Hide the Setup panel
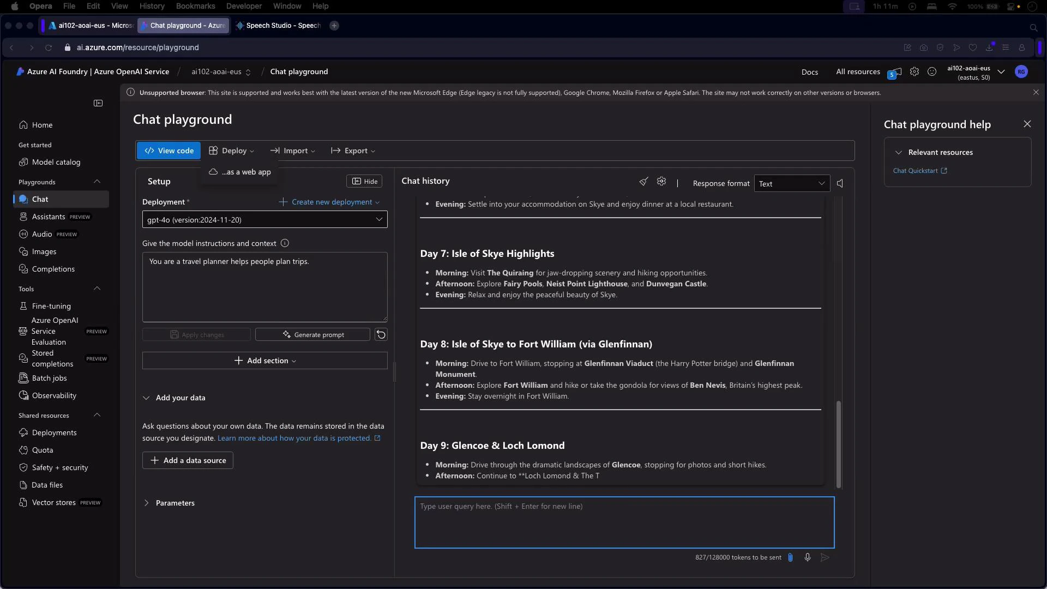 [x=364, y=181]
